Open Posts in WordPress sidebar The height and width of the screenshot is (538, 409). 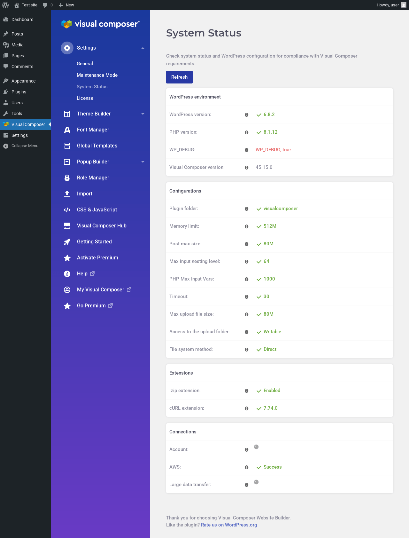pyautogui.click(x=26, y=34)
